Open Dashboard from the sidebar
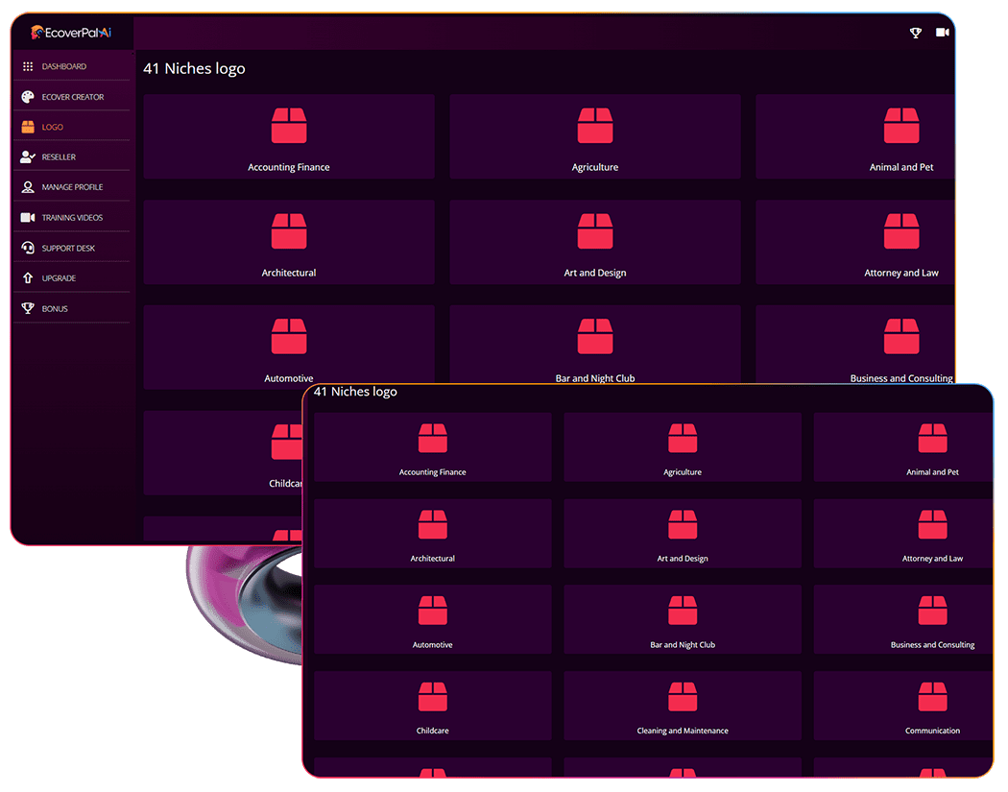 tap(71, 66)
